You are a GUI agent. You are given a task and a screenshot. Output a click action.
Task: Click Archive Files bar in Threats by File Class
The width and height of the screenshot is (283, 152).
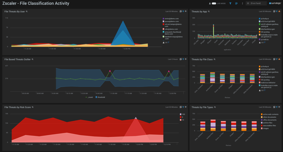(x=213, y=78)
